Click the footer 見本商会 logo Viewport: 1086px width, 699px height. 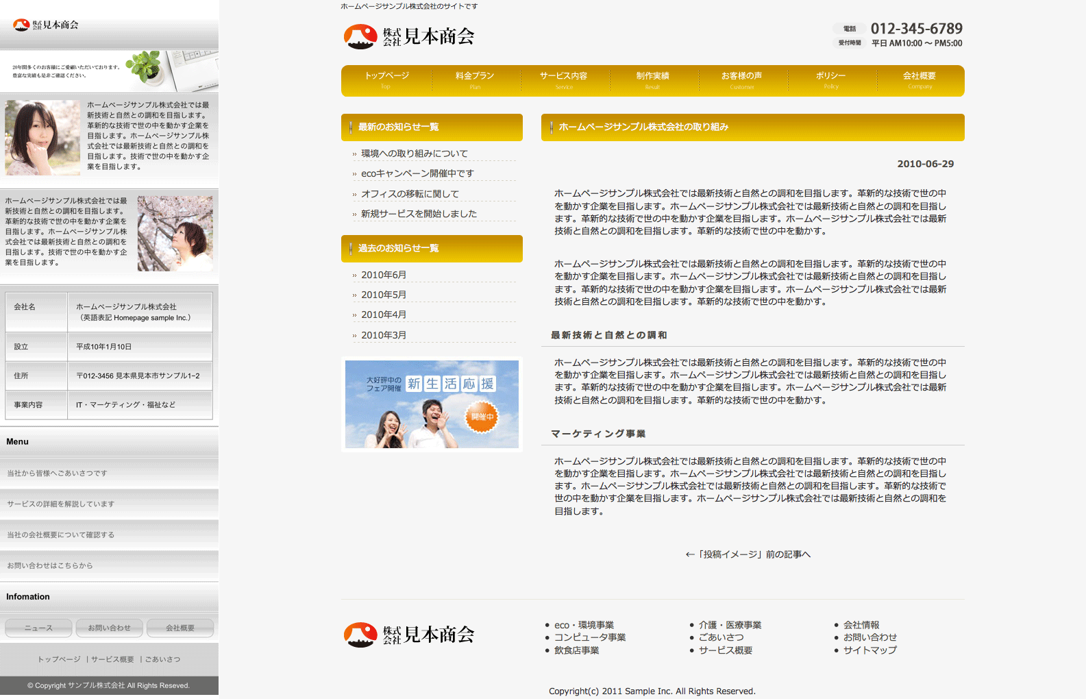[409, 635]
